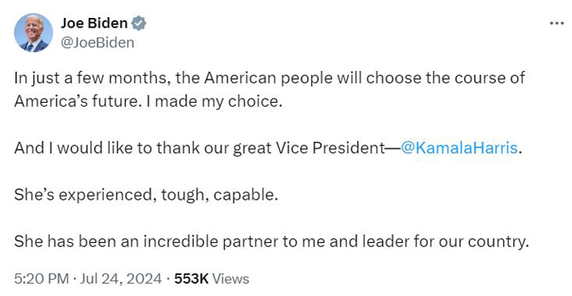Screen dimensions: 572x296
Task: Click the "choose the course of" phrase
Action: (445, 78)
